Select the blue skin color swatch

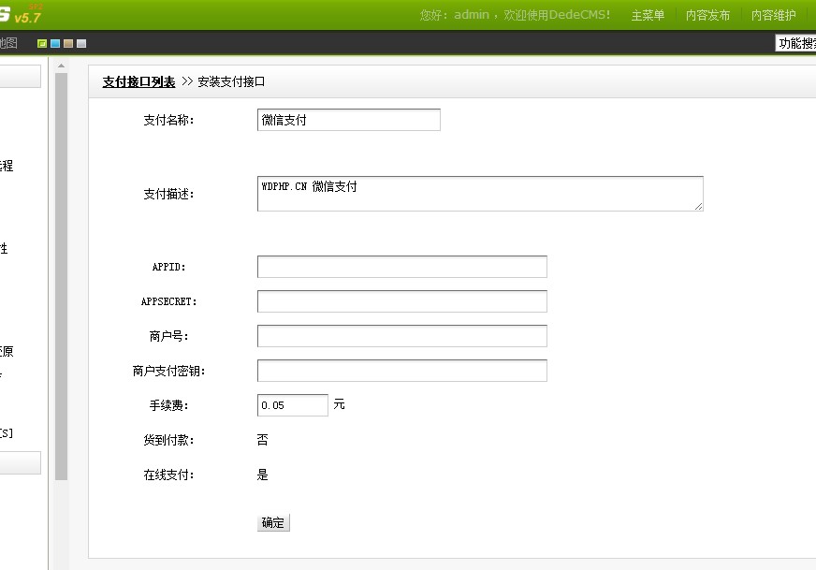(x=55, y=44)
